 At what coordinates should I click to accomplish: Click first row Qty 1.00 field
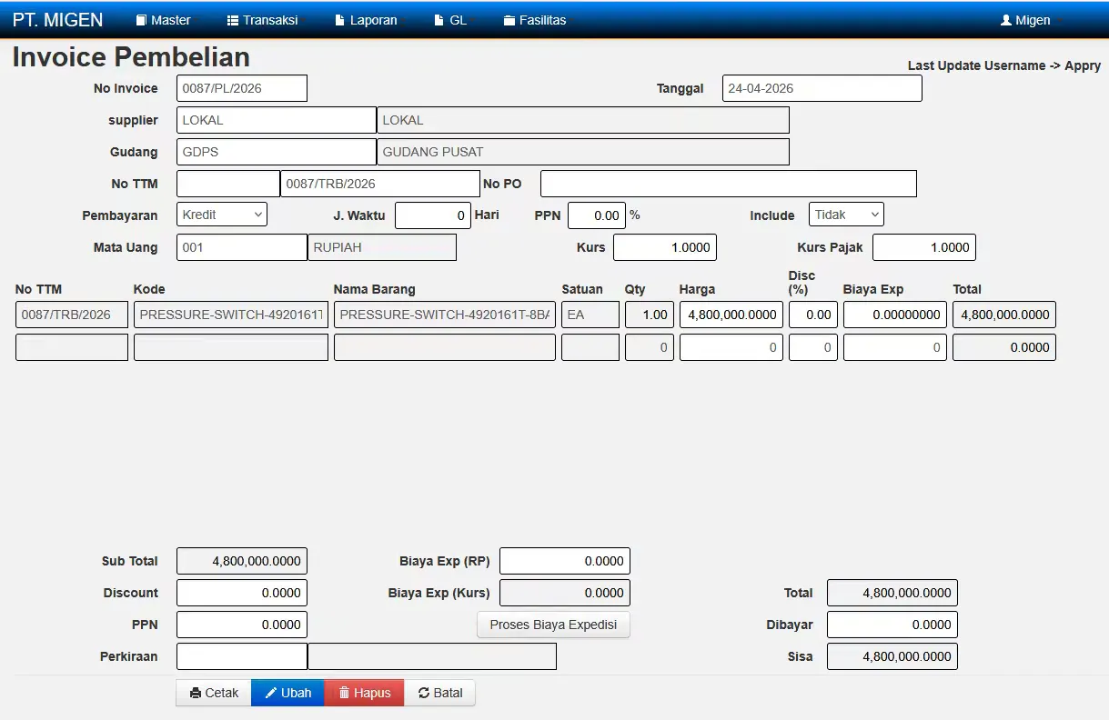coord(650,315)
